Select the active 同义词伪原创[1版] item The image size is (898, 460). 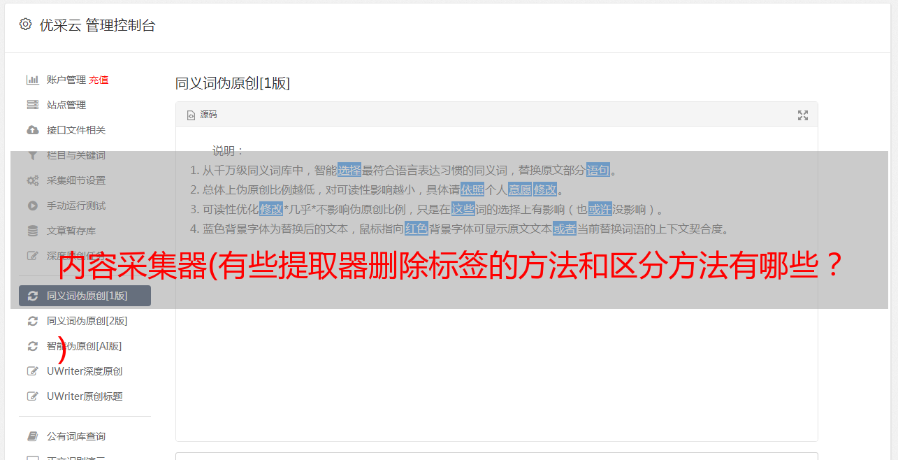[85, 296]
